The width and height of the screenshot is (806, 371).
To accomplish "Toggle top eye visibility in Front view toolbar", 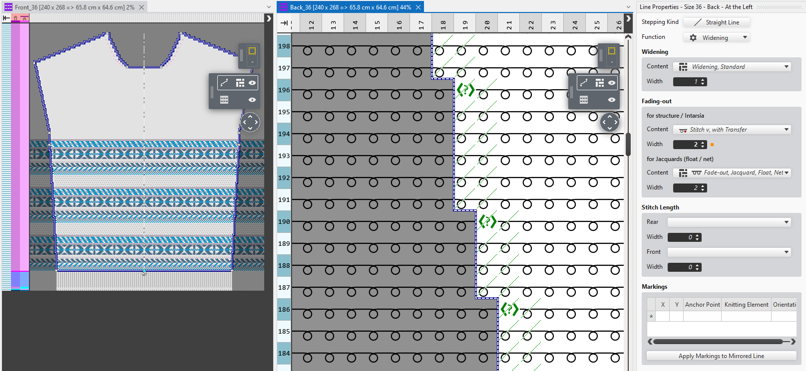I will (252, 83).
